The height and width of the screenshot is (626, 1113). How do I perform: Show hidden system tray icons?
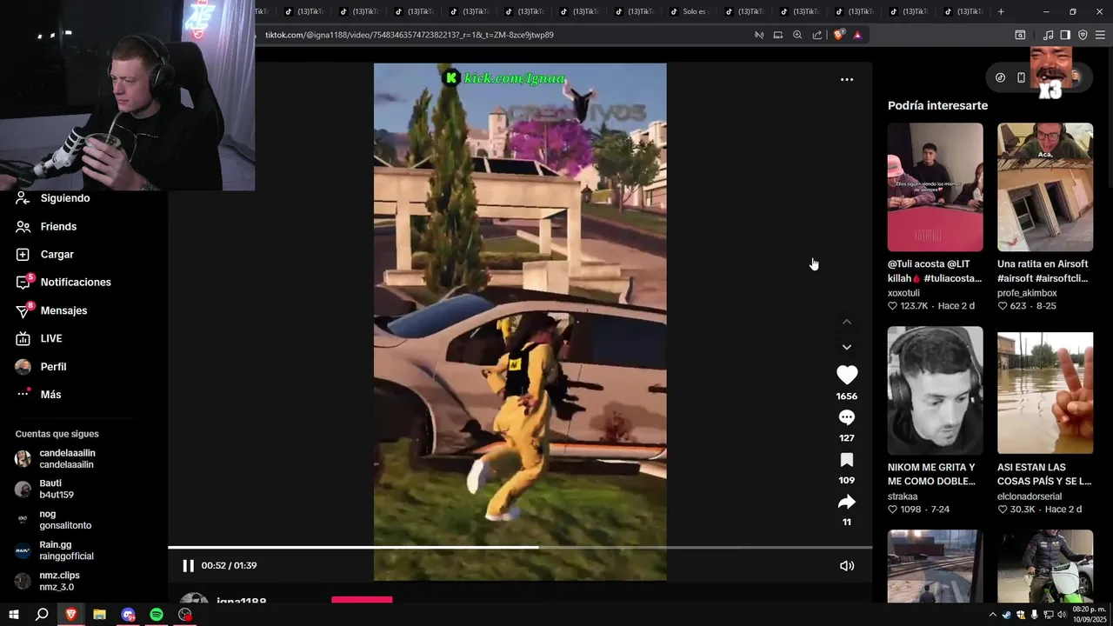coord(993,615)
